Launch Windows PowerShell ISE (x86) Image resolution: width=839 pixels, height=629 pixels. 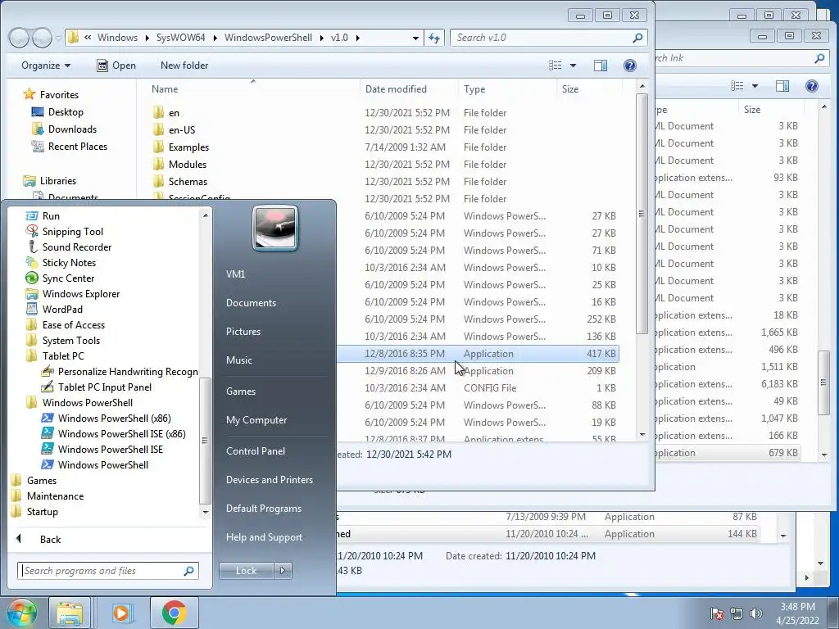coord(121,434)
